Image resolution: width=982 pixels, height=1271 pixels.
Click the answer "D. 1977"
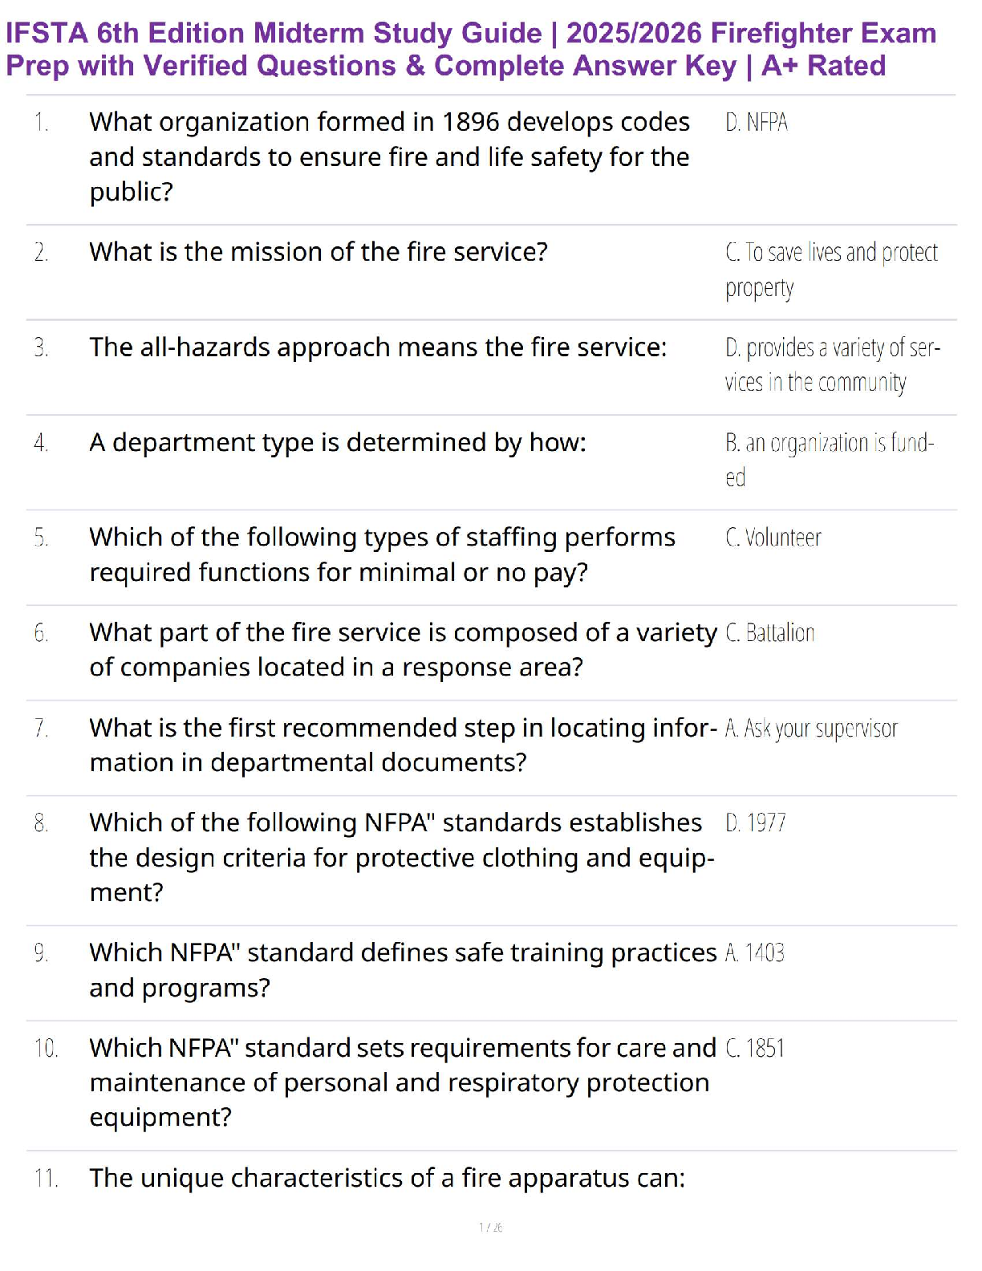756,823
